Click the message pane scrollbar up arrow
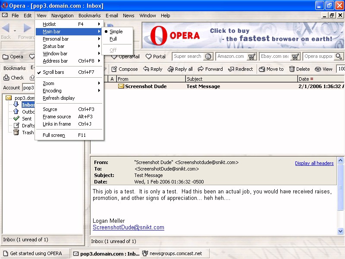Image resolution: width=345 pixels, height=259 pixels. [x=340, y=160]
